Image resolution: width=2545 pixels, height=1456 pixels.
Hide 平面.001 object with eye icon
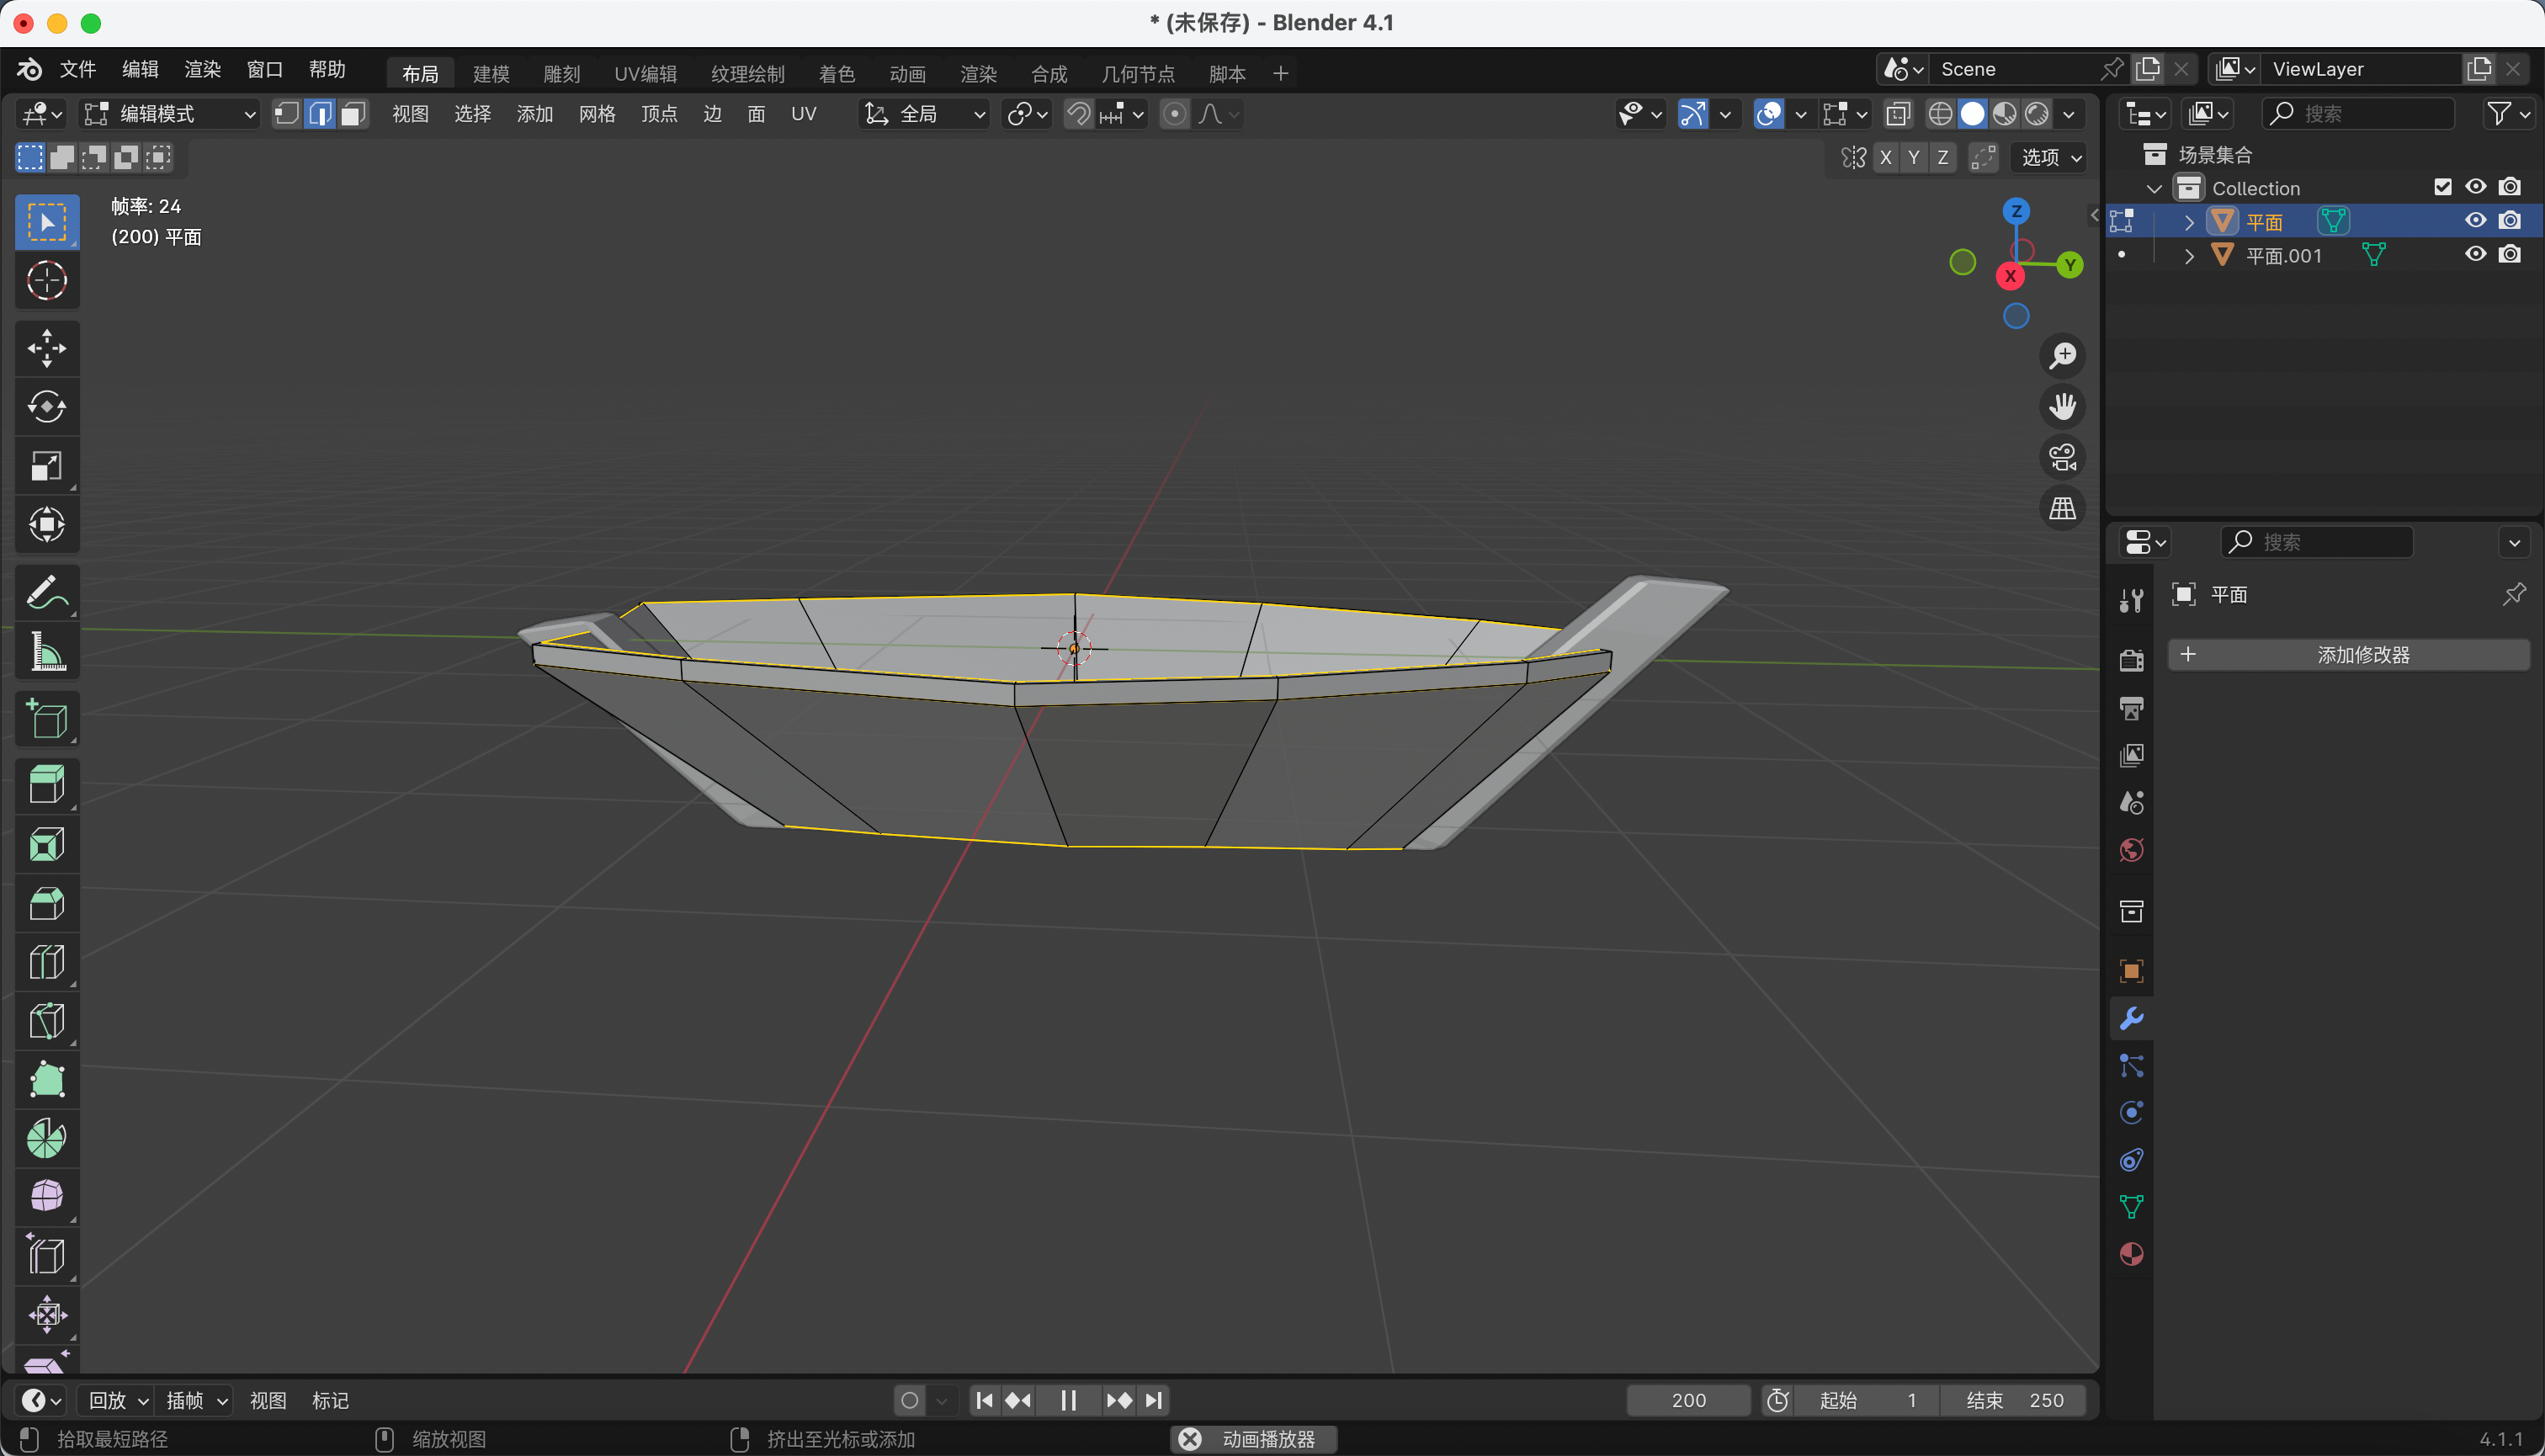point(2475,254)
